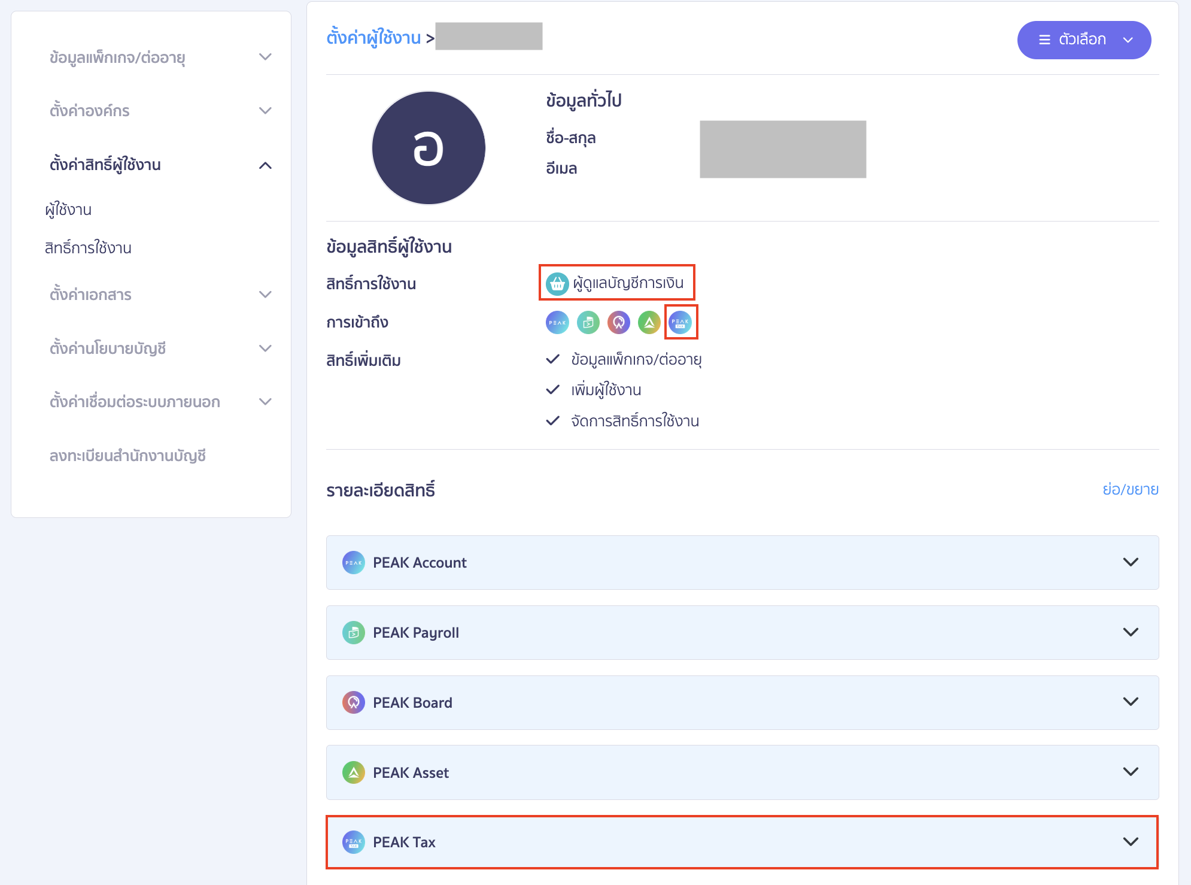The width and height of the screenshot is (1191, 885).
Task: Open สิทธิ์การใช้งาน submenu item in sidebar
Action: pos(88,248)
